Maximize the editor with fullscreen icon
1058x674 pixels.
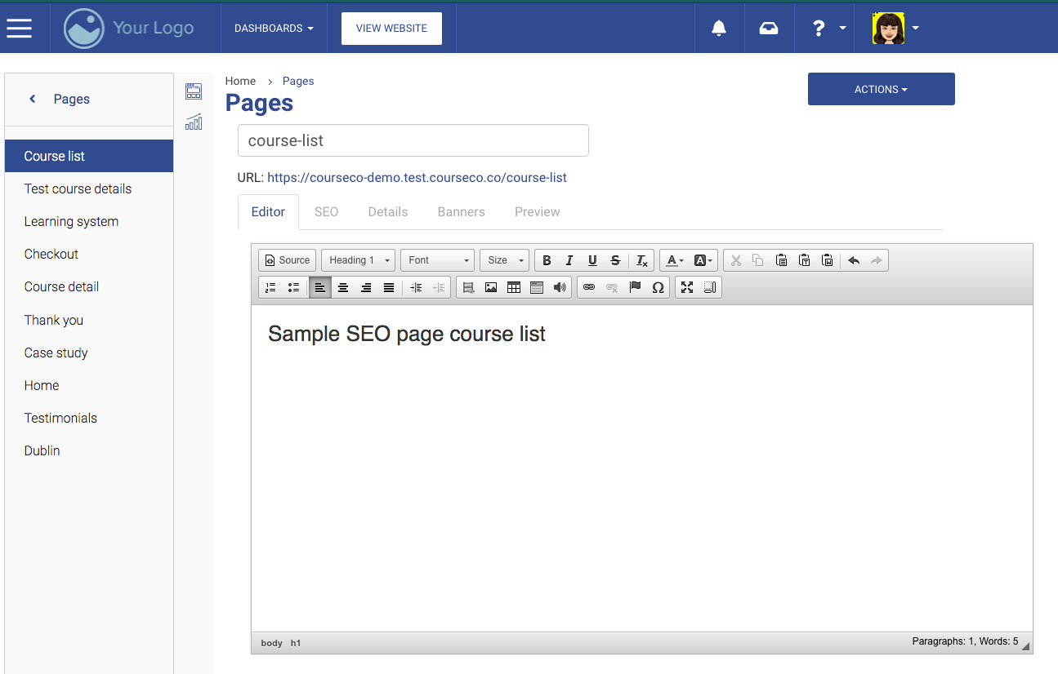point(687,287)
